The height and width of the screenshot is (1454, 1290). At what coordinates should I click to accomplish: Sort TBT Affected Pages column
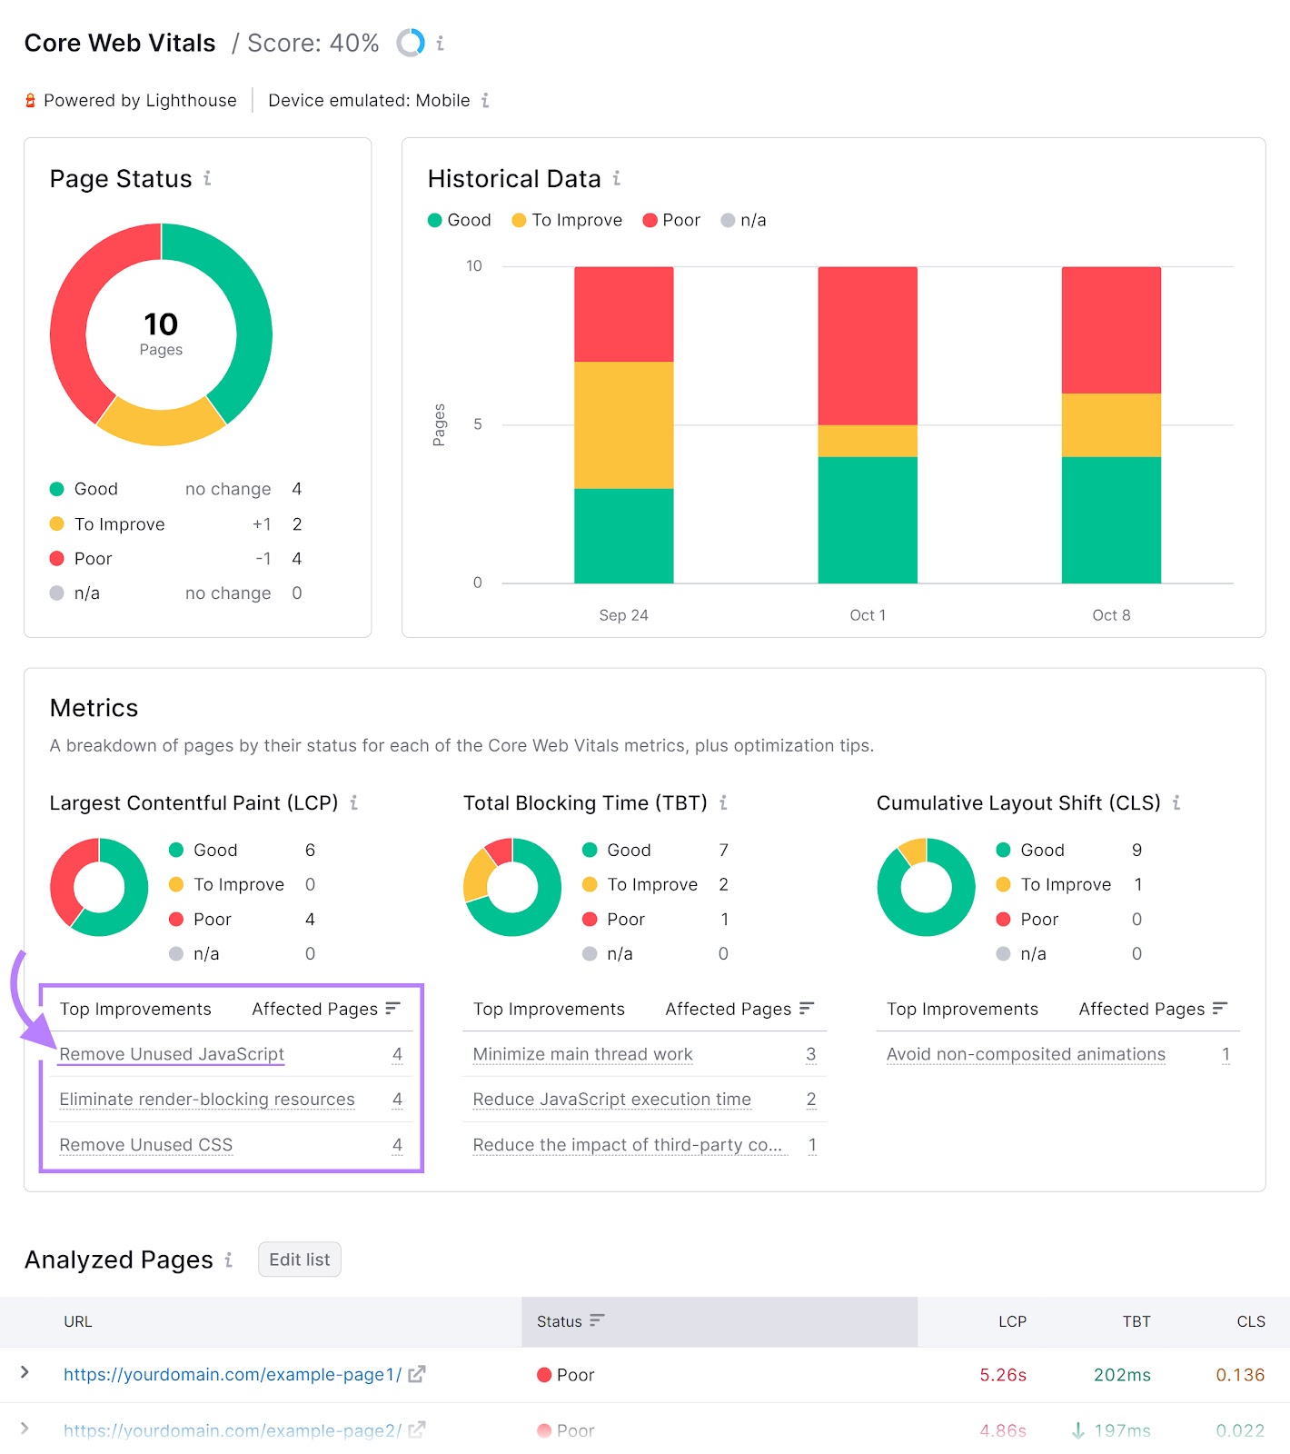807,1009
